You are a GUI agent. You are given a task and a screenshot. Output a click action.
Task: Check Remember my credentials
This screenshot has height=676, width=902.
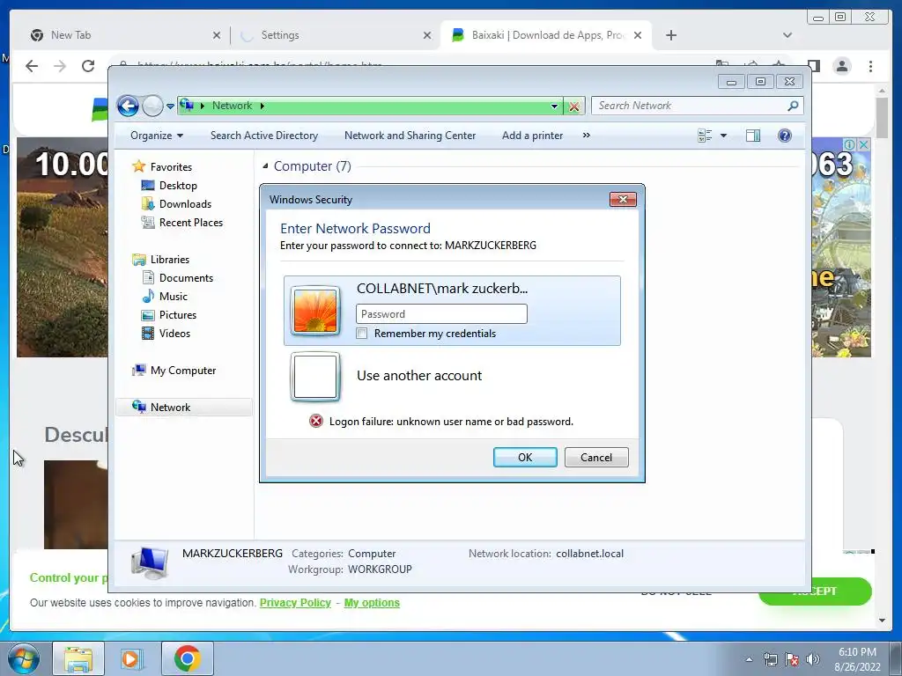tap(362, 334)
